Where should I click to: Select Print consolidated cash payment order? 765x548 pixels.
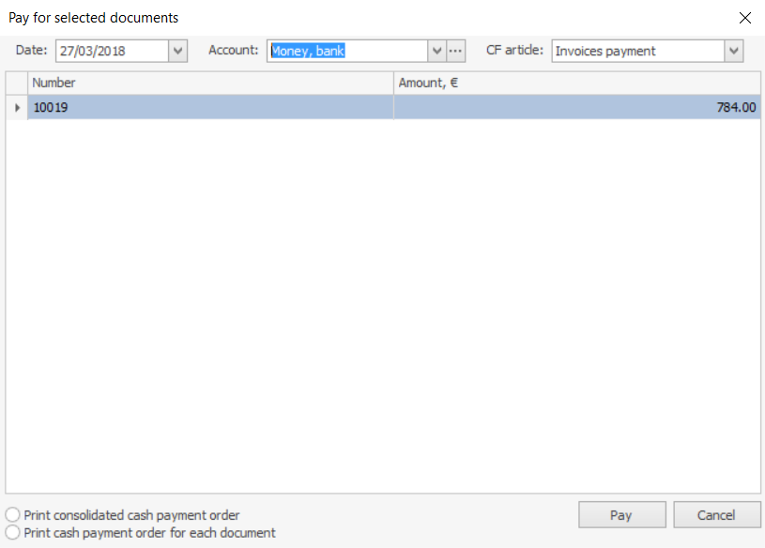coord(13,515)
